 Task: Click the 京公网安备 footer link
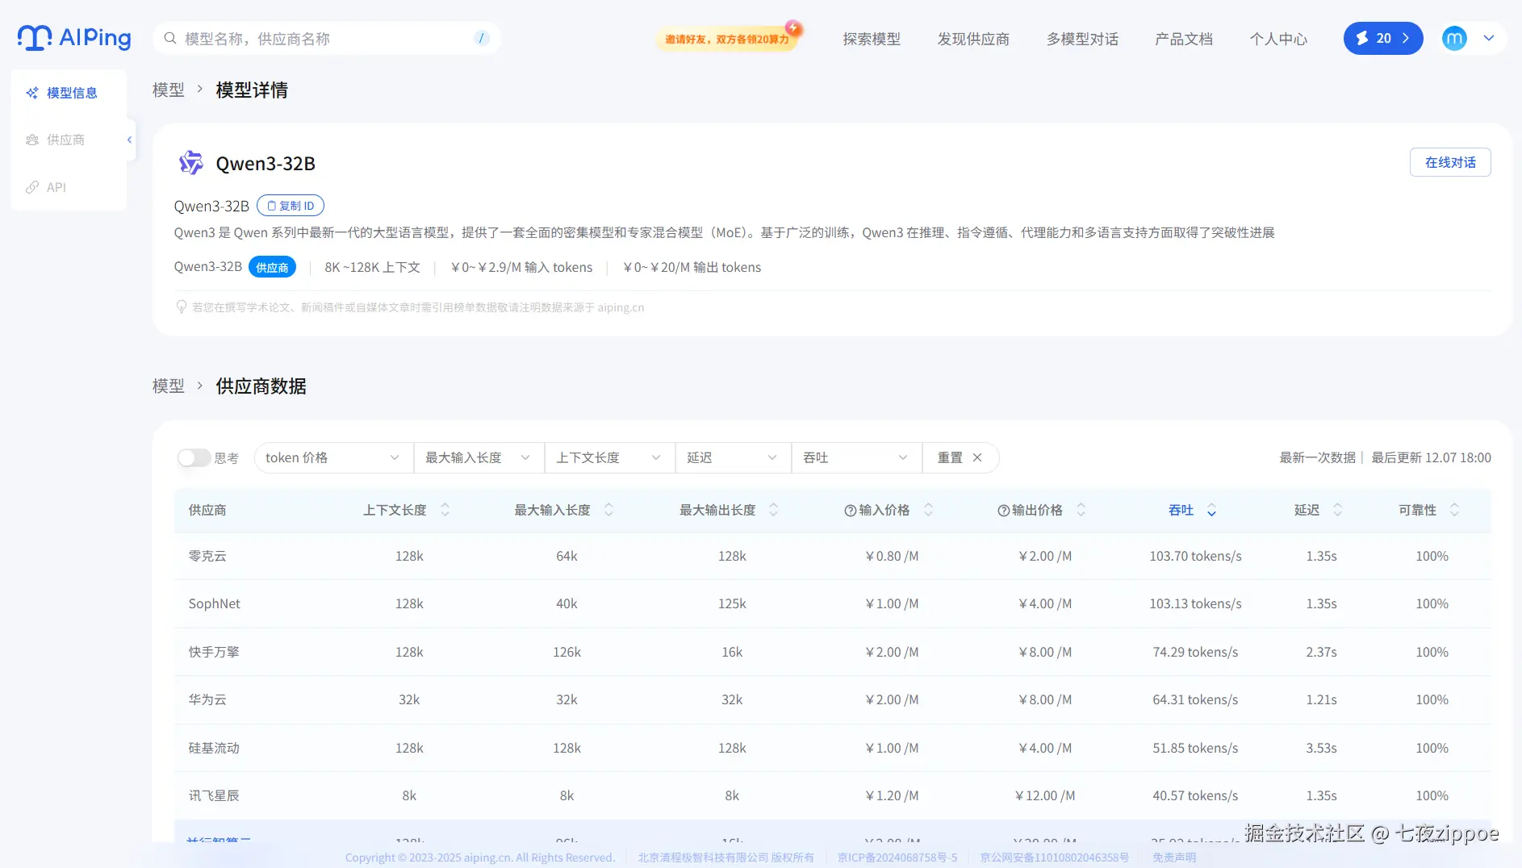1055,858
